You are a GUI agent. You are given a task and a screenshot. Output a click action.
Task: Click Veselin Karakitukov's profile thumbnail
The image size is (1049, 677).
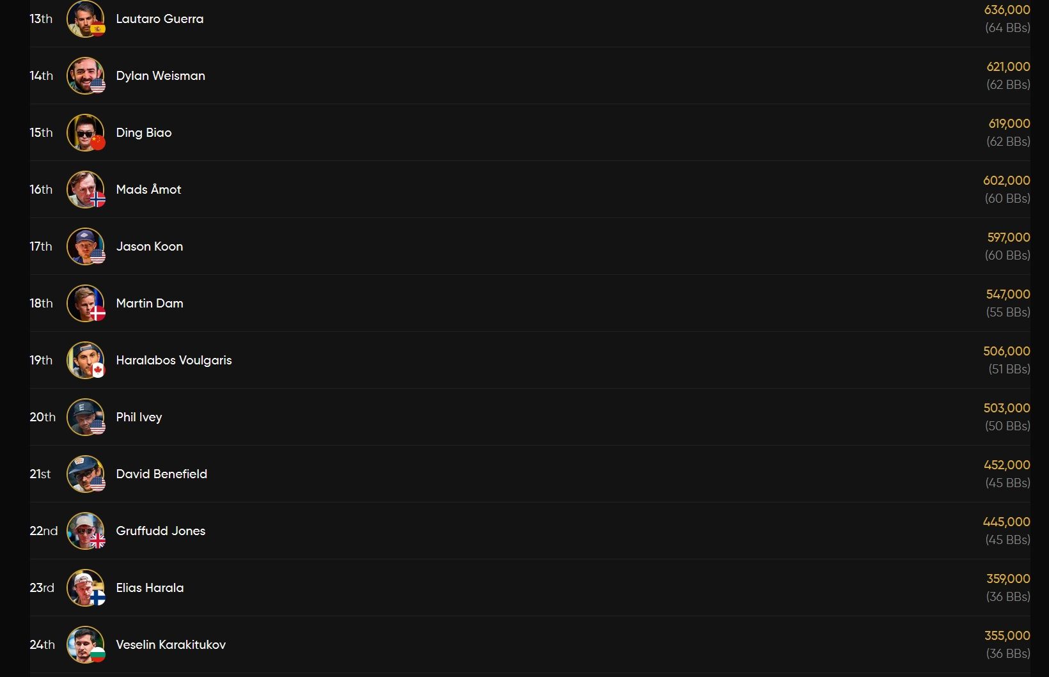coord(84,644)
